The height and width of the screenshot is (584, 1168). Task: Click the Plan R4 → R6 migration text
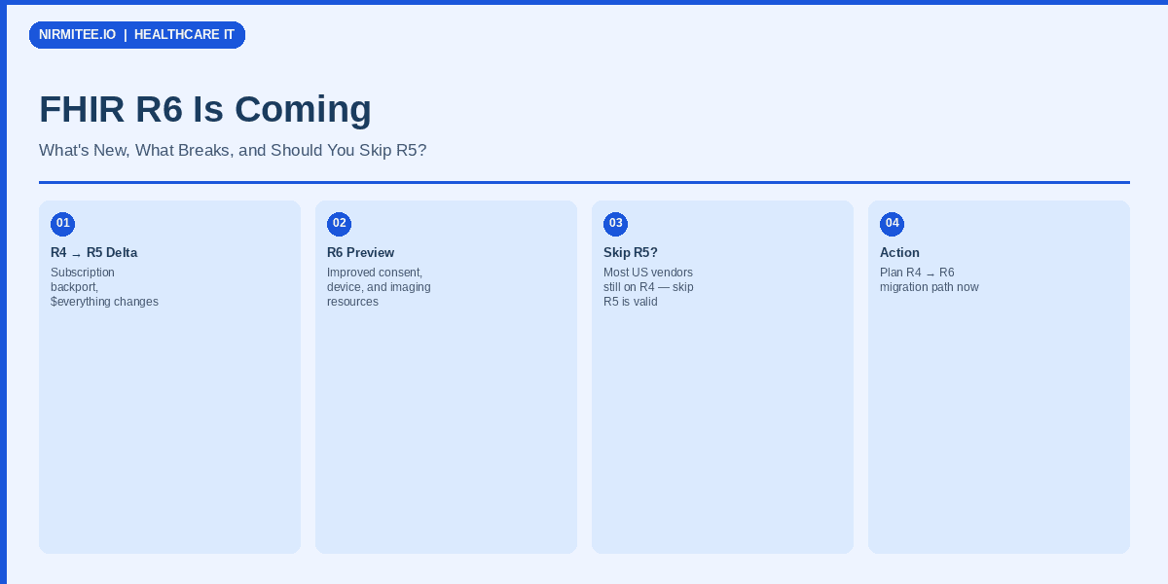pyautogui.click(x=930, y=280)
